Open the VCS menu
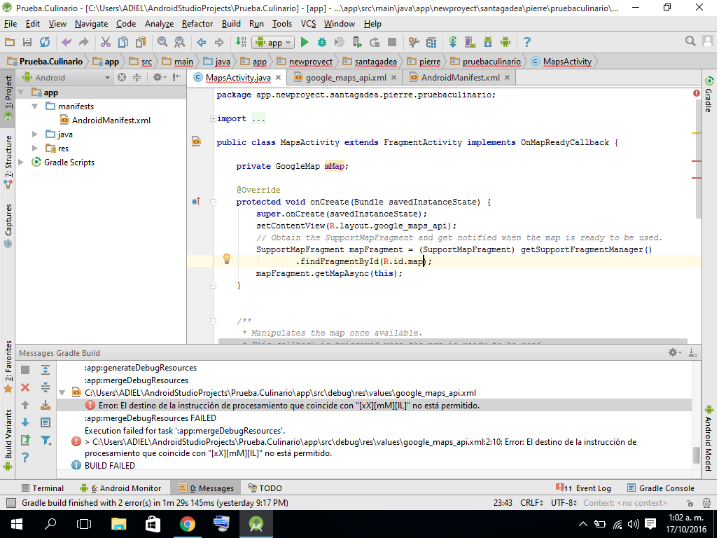The width and height of the screenshot is (719, 538). click(308, 24)
